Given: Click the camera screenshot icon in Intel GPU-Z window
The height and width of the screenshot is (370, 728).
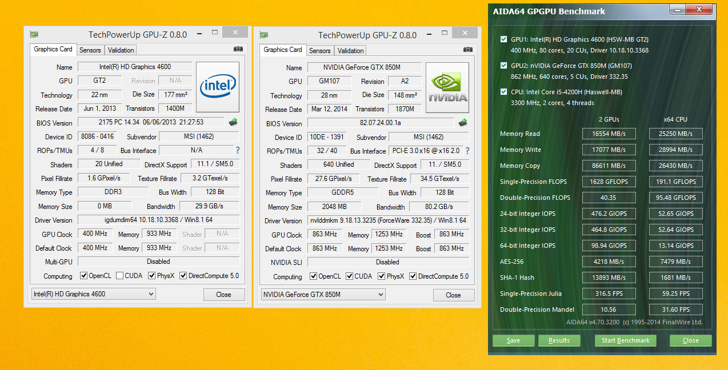Looking at the screenshot, I should point(238,49).
